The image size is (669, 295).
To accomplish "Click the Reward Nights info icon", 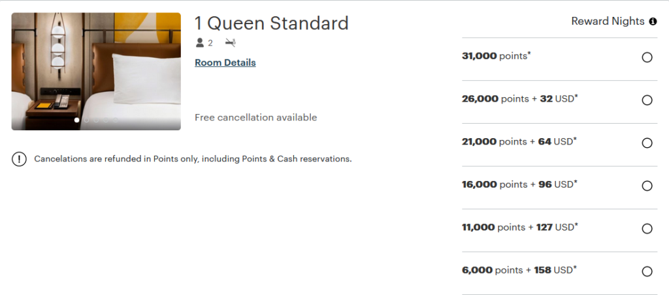I will 653,21.
